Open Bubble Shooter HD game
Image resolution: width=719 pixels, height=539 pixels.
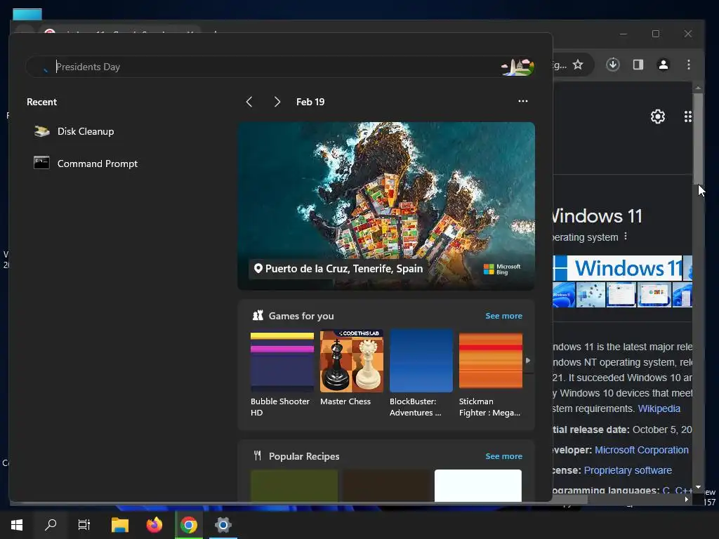[282, 373]
